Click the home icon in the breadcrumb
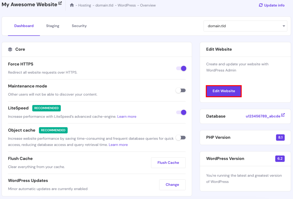This screenshot has height=199, width=293. [72, 5]
